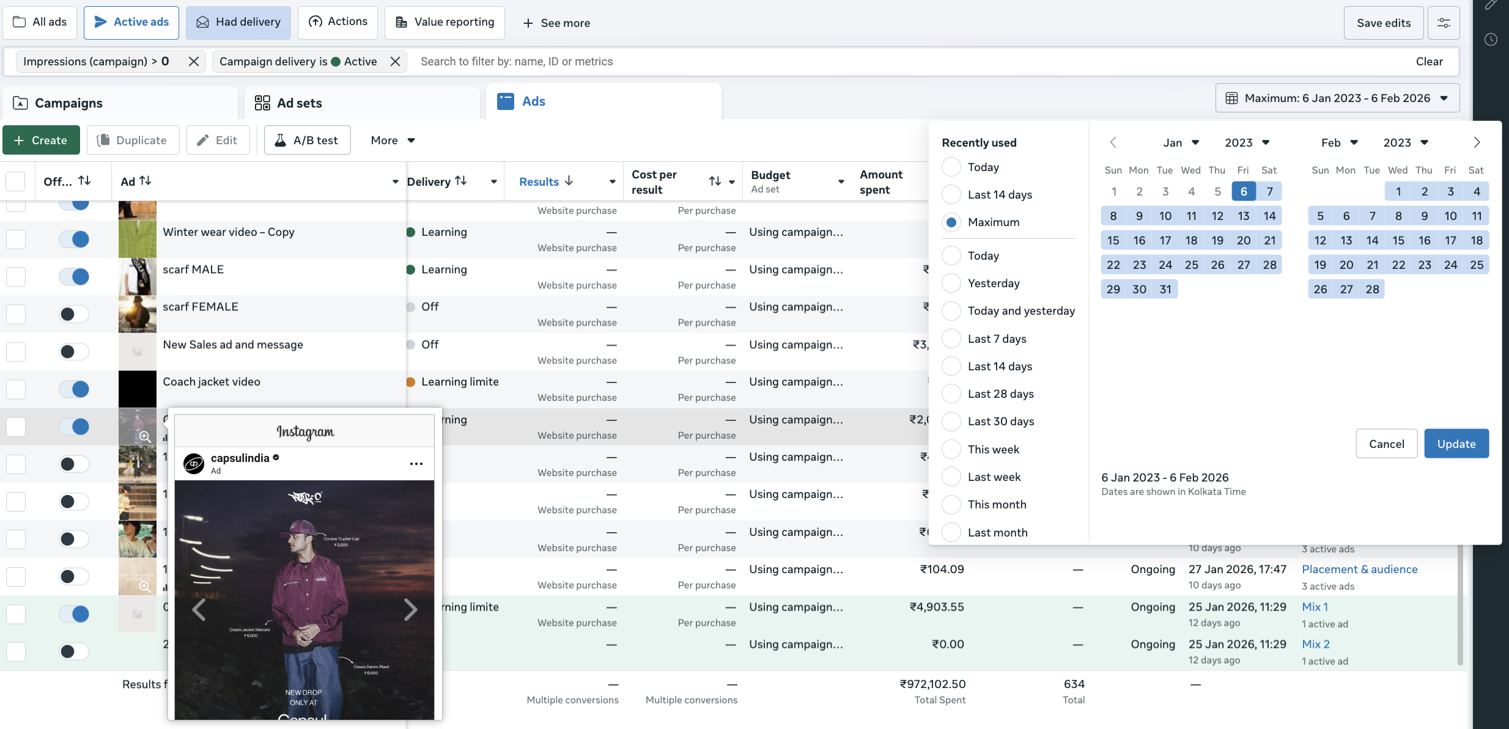Check the Coach jacket video row checkbox
Screen dimensions: 1509x729
[x=16, y=389]
